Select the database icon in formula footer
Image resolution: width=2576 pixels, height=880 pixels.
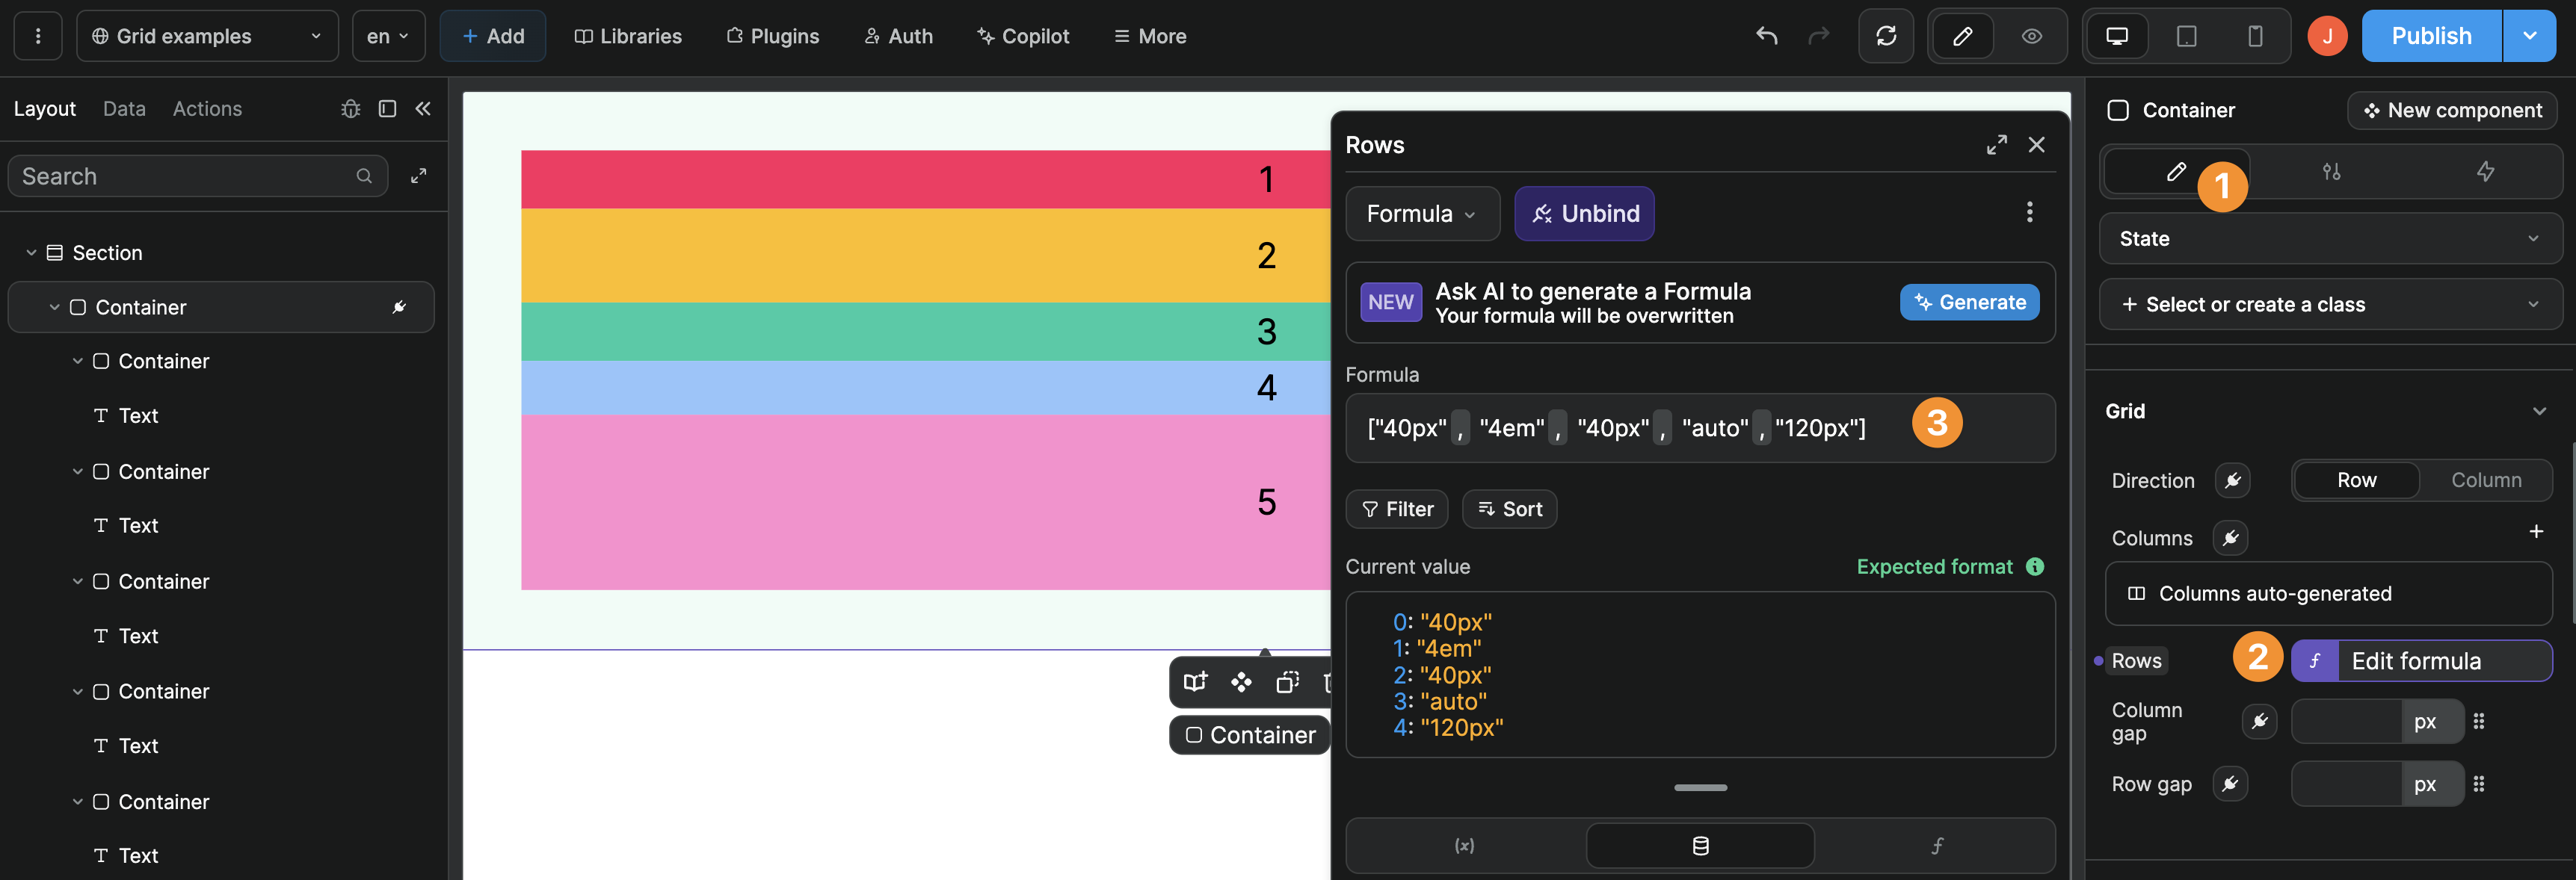coord(1699,845)
